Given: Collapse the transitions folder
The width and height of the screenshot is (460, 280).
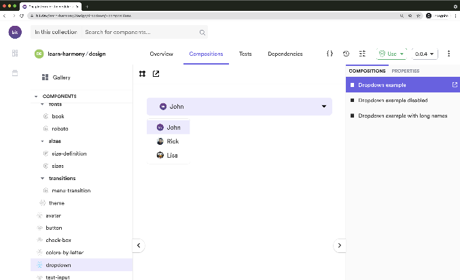Looking at the screenshot, I should [x=42, y=178].
